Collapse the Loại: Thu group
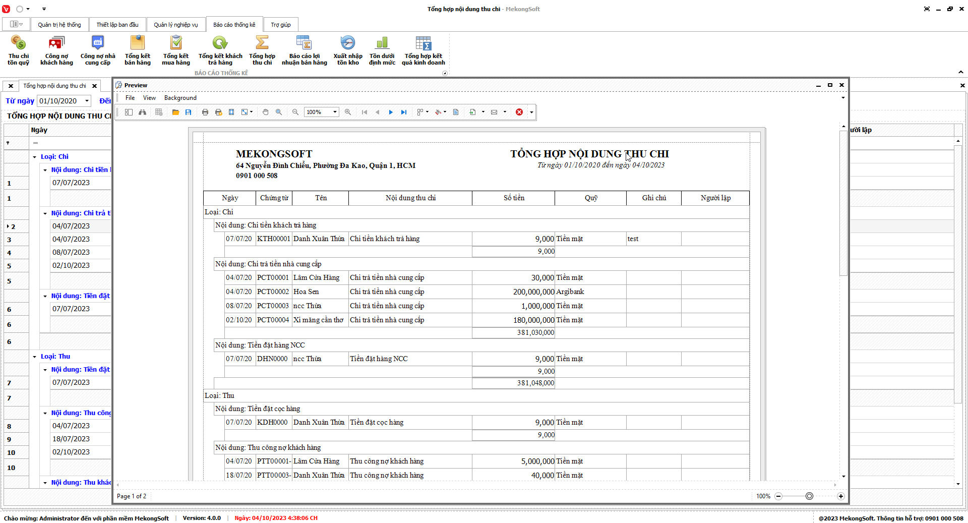The width and height of the screenshot is (968, 523). tap(35, 357)
